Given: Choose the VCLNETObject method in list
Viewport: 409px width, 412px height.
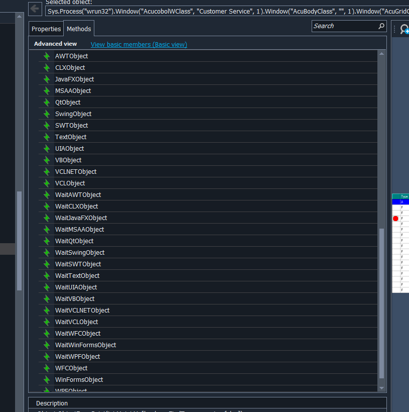Looking at the screenshot, I should click(76, 172).
